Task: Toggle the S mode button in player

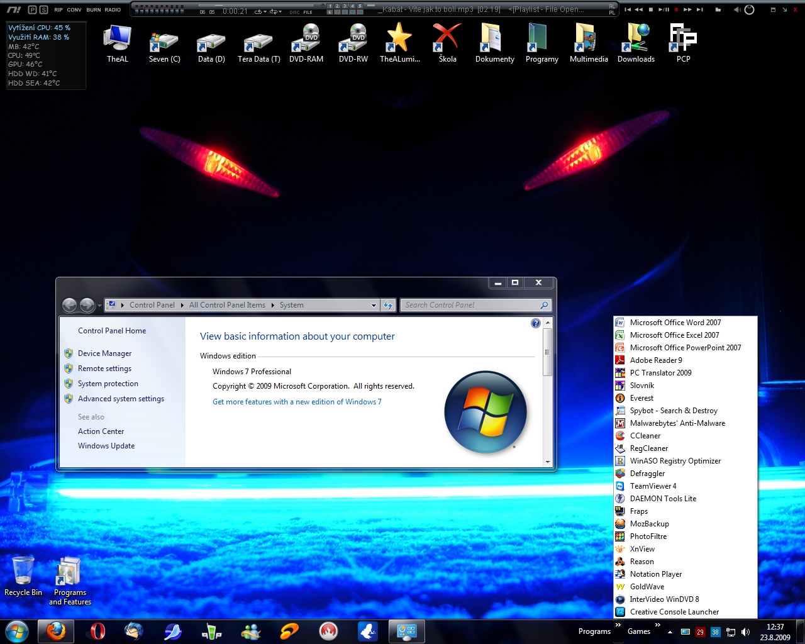Action: pyautogui.click(x=44, y=9)
